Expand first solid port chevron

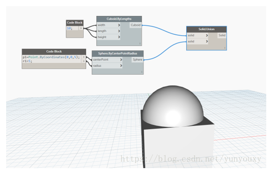(207, 35)
